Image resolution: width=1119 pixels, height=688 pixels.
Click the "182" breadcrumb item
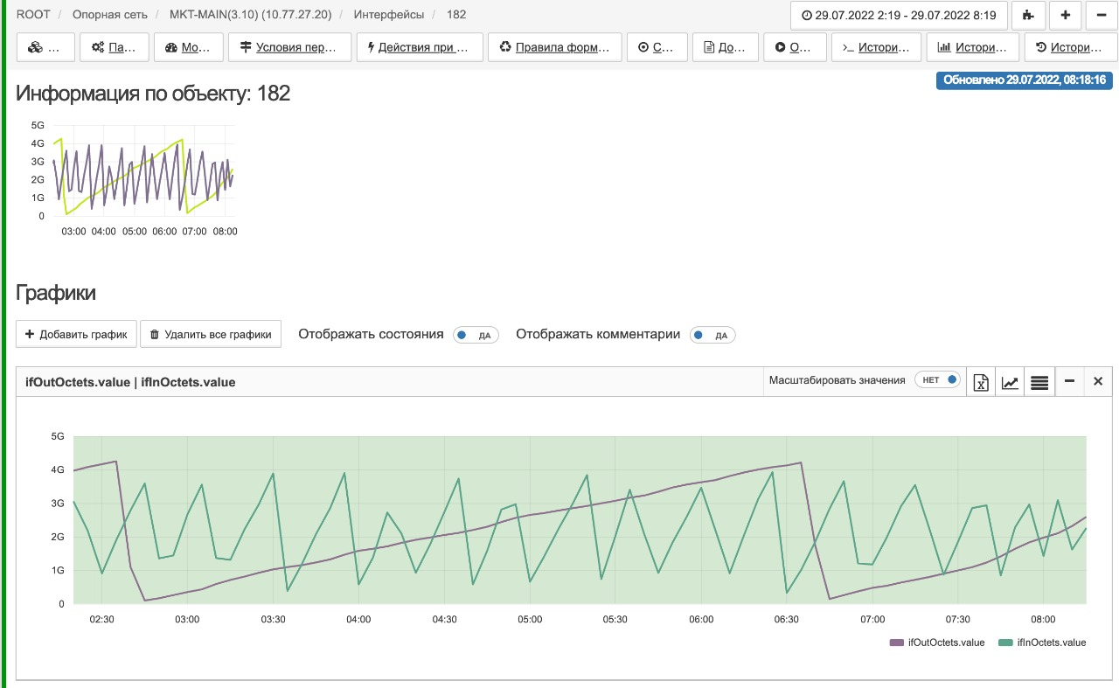tap(456, 14)
